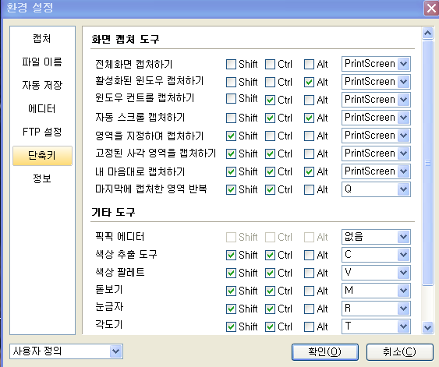Go to FTP 설정 section
This screenshot has width=439, height=367.
click(x=42, y=132)
